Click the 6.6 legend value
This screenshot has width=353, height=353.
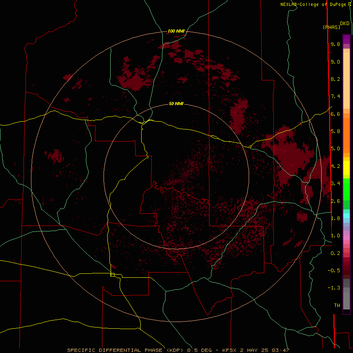coord(335,114)
